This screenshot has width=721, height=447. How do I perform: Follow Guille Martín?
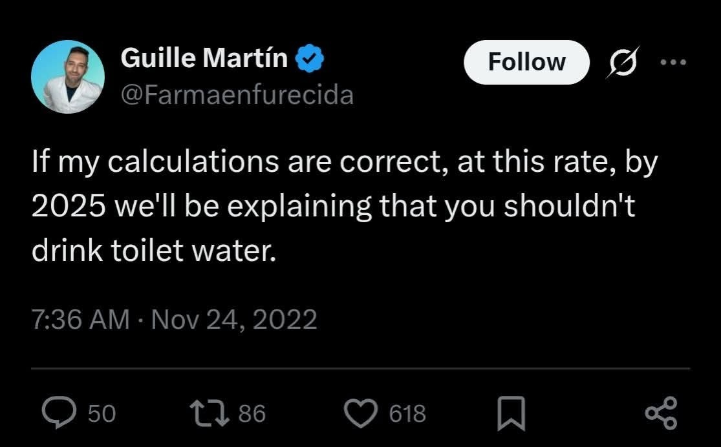click(526, 62)
